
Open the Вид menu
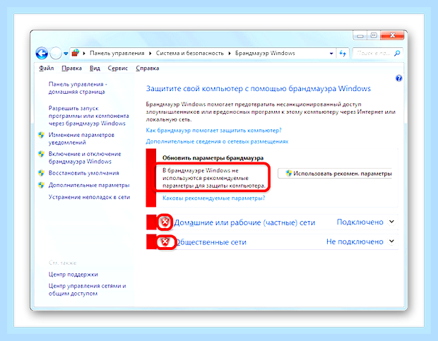[x=95, y=68]
